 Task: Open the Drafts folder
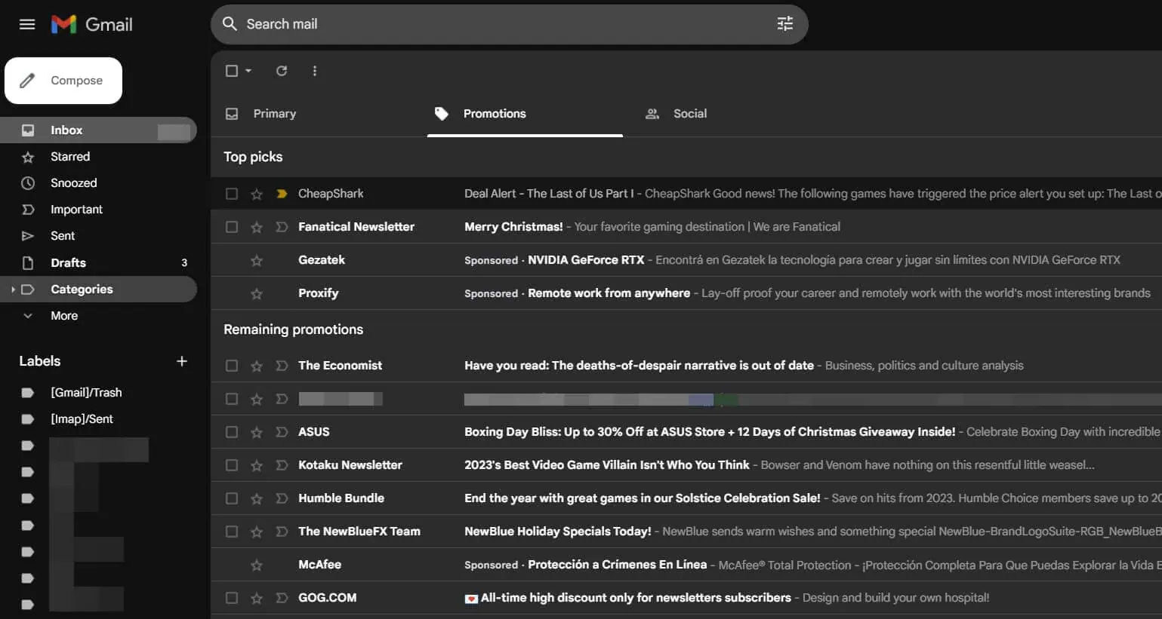pos(98,263)
